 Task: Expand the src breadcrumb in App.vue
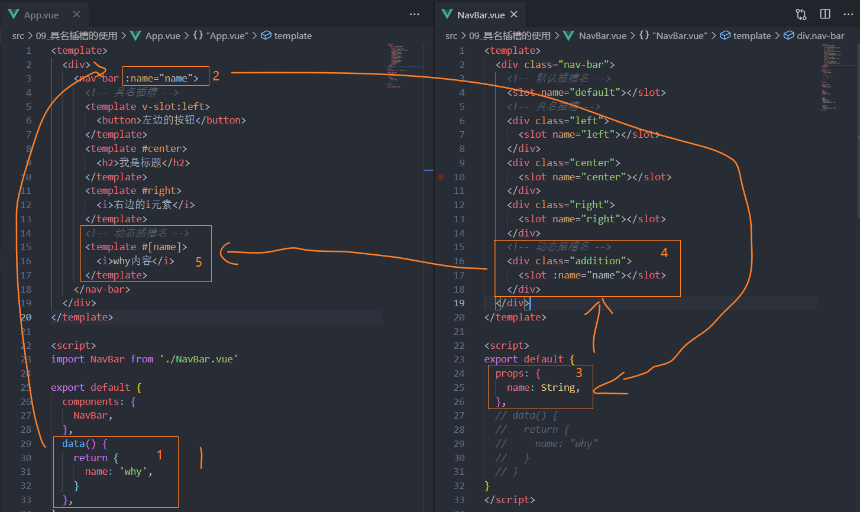18,35
